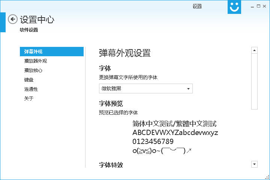Maximize the settings window

[x=257, y=6]
